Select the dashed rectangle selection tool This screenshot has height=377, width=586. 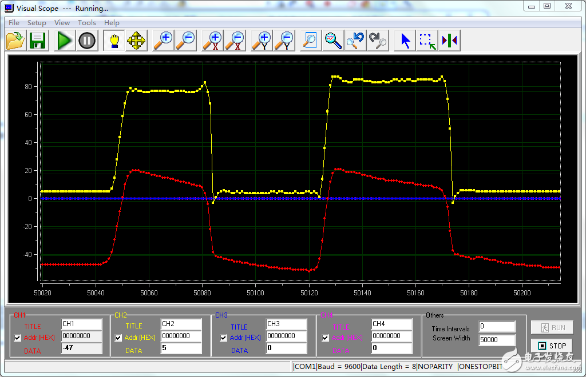tap(427, 41)
